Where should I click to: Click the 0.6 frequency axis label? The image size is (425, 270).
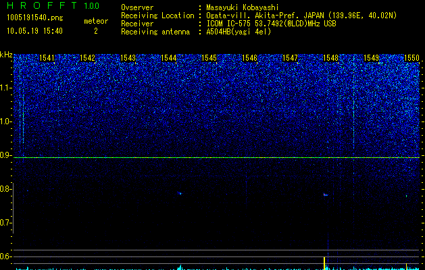(x=5, y=256)
